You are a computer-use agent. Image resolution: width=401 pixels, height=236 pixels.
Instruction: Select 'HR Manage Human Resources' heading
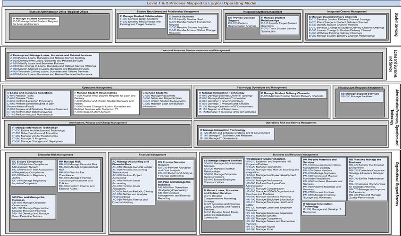[x=266, y=159]
